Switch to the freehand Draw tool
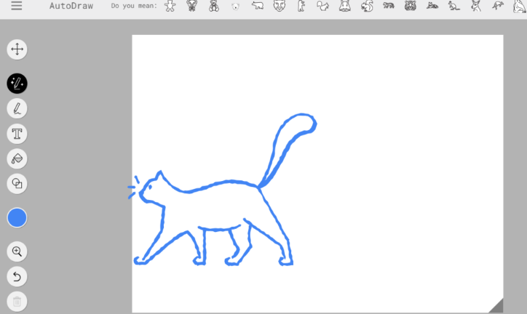 tap(17, 108)
